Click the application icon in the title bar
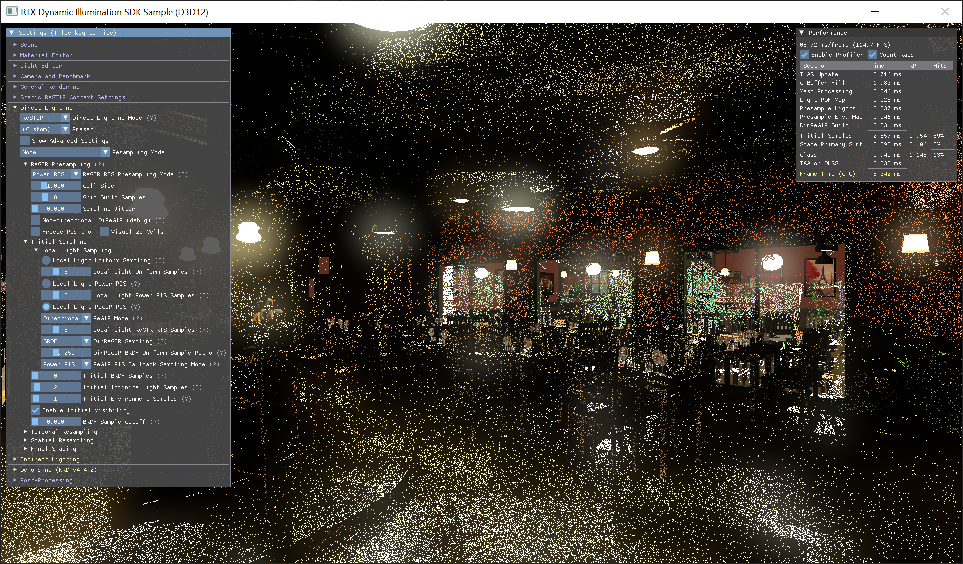 tap(11, 11)
